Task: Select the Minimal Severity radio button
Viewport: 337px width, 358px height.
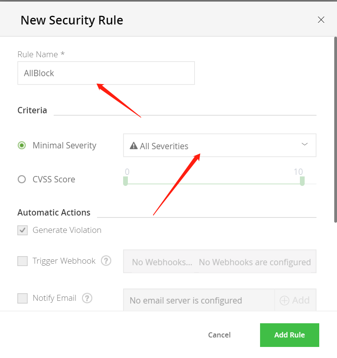Action: coord(22,145)
